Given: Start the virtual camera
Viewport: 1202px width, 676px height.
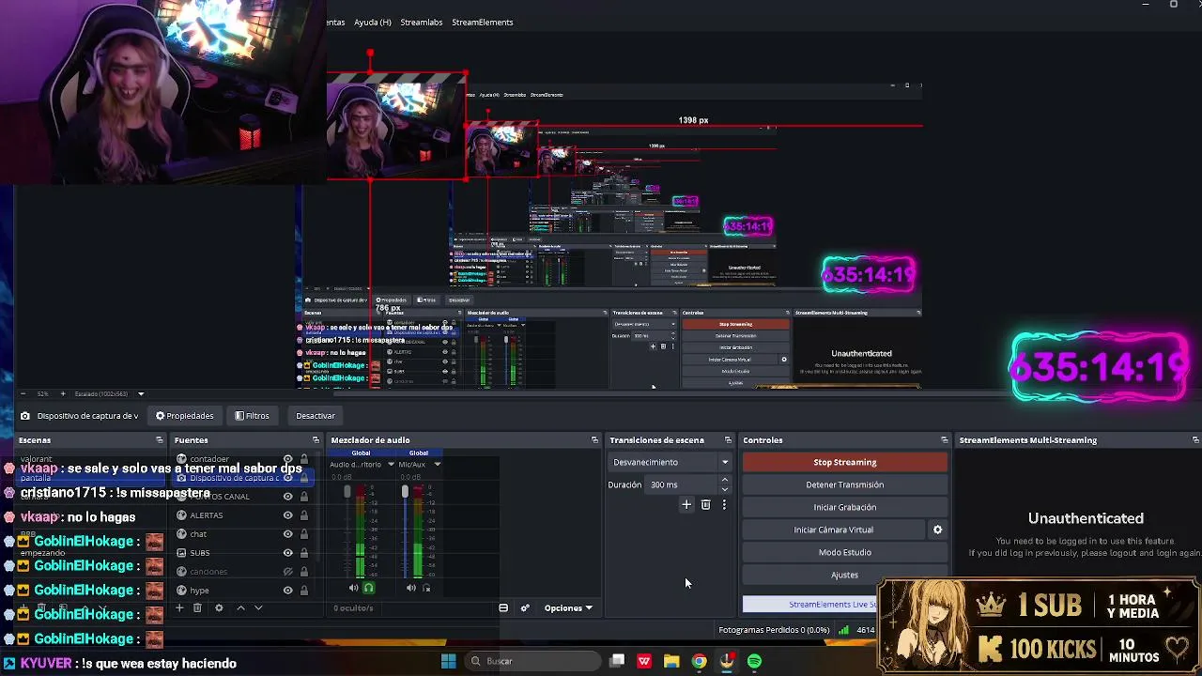Looking at the screenshot, I should [834, 530].
